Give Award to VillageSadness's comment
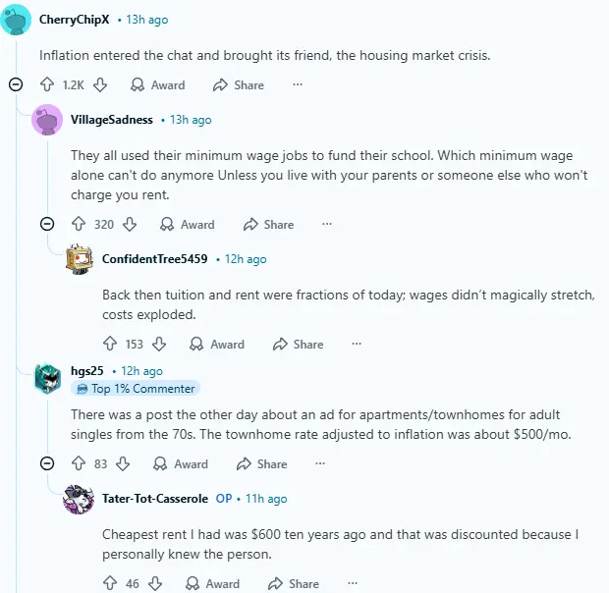Image resolution: width=609 pixels, height=593 pixels. click(188, 224)
